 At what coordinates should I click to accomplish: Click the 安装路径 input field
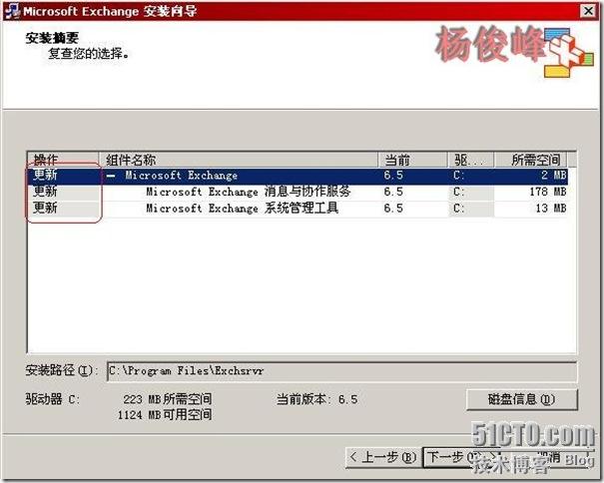pos(341,371)
